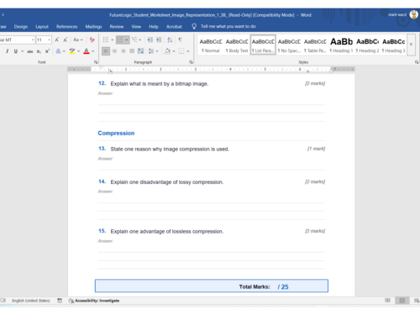The image size is (420, 315).
Task: Apply strikethrough formatting
Action: [x=30, y=51]
